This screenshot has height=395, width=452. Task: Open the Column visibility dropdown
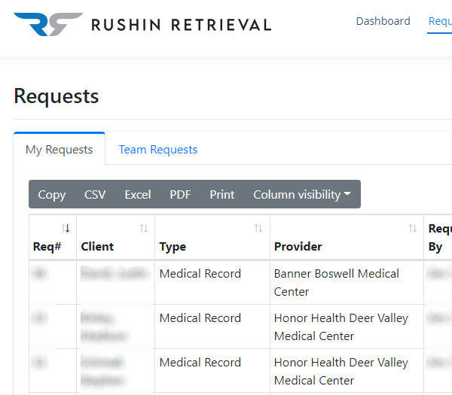[301, 194]
